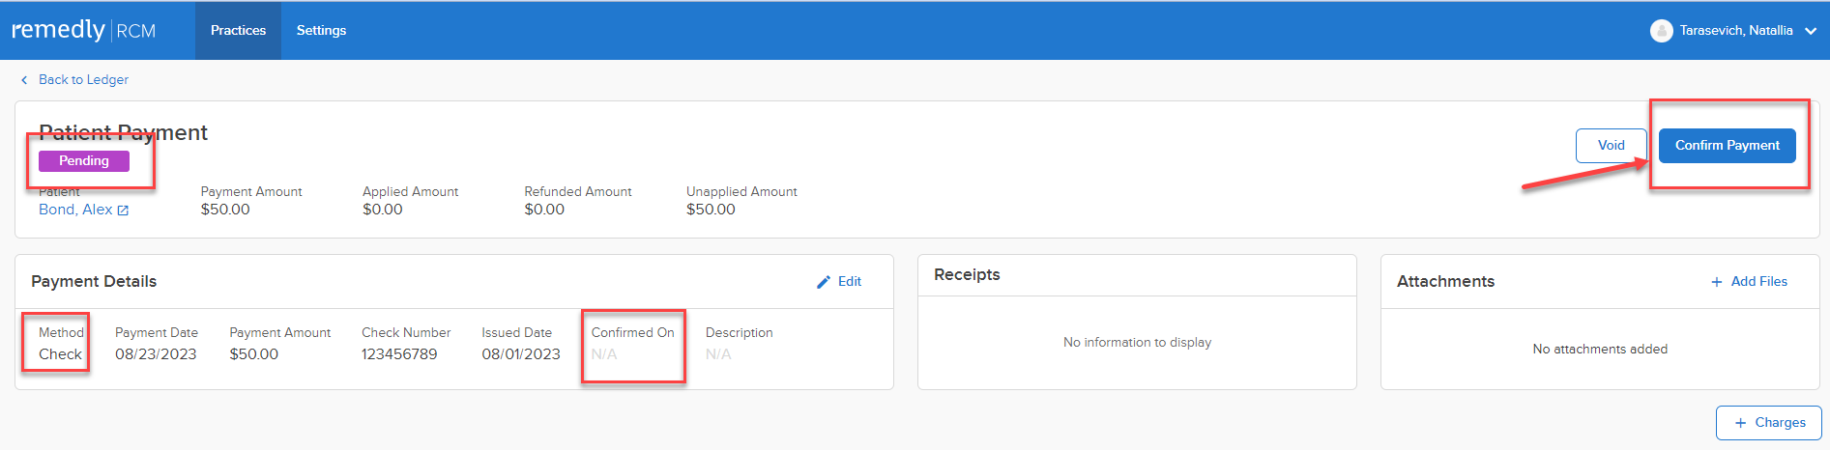Open external link icon beside Bond, Alex
1830x450 pixels.
tap(123, 211)
